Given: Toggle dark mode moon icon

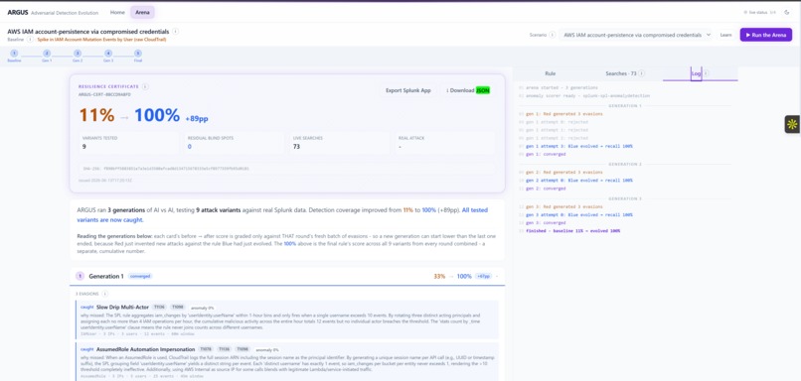Looking at the screenshot, I should [x=787, y=12].
